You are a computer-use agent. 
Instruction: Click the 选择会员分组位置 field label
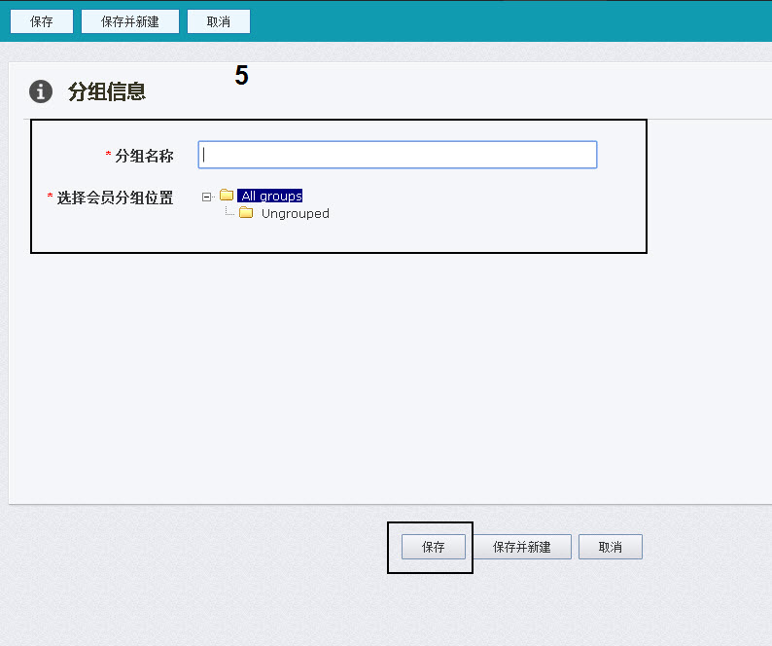pos(115,197)
